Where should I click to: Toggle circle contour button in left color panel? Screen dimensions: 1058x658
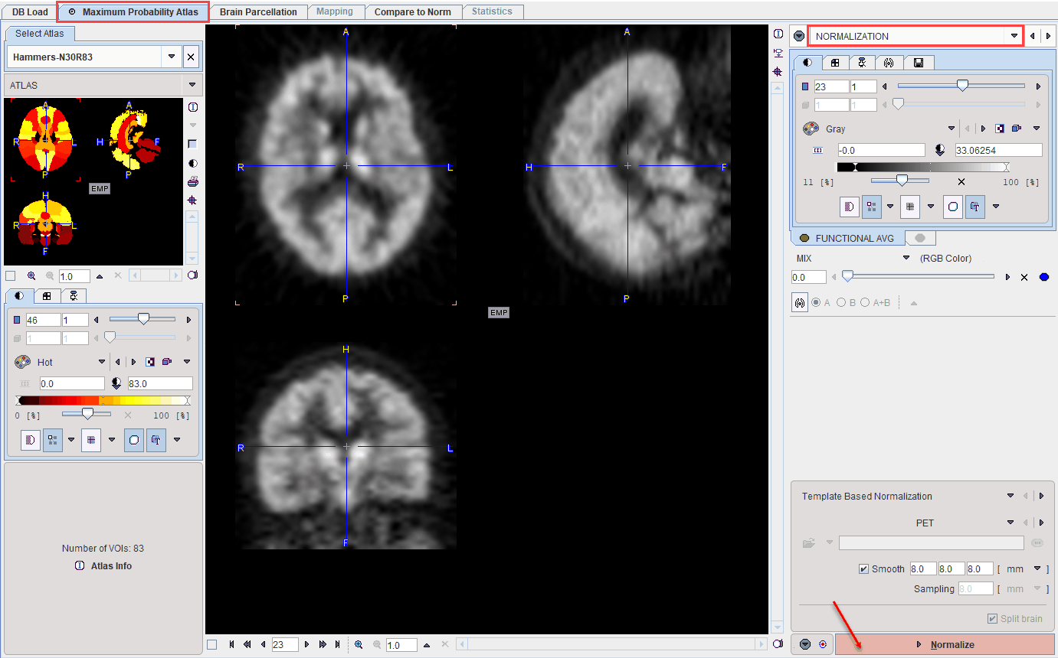click(x=134, y=439)
